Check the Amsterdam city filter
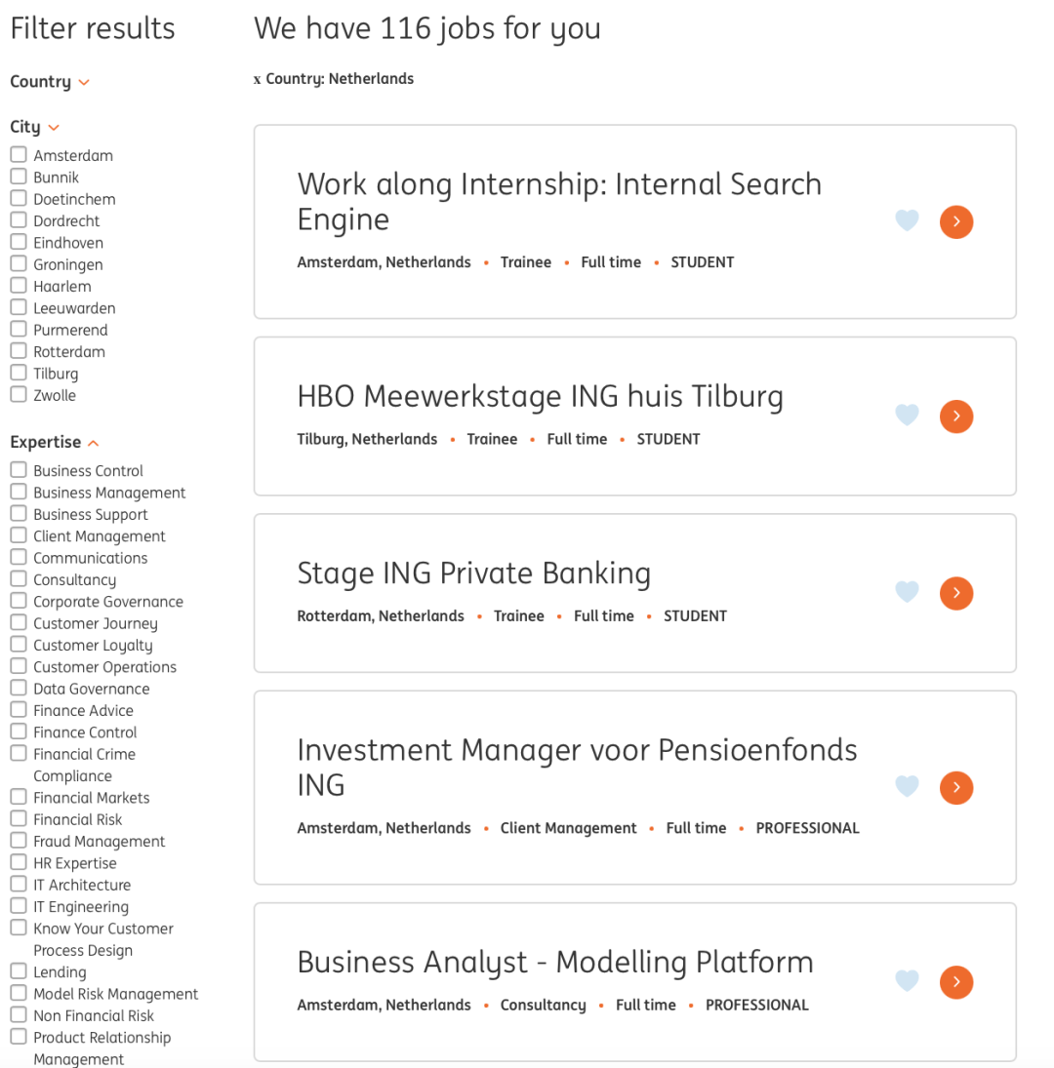1054x1068 pixels. (x=19, y=155)
